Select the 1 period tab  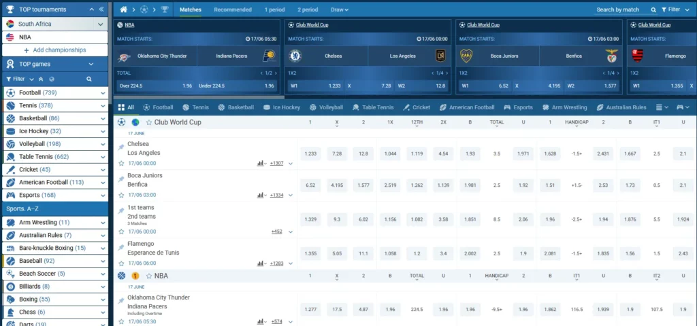click(x=276, y=10)
